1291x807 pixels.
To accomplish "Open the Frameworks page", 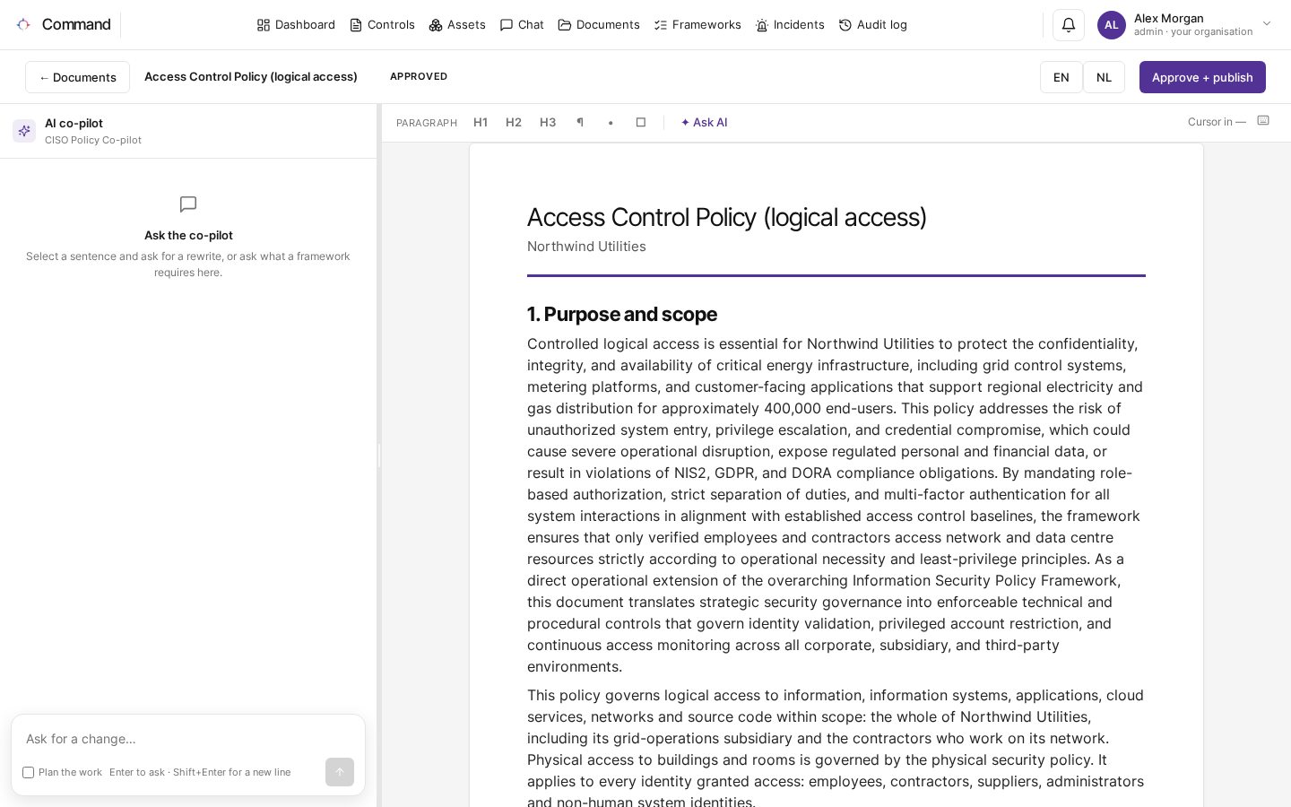I will coord(697,25).
